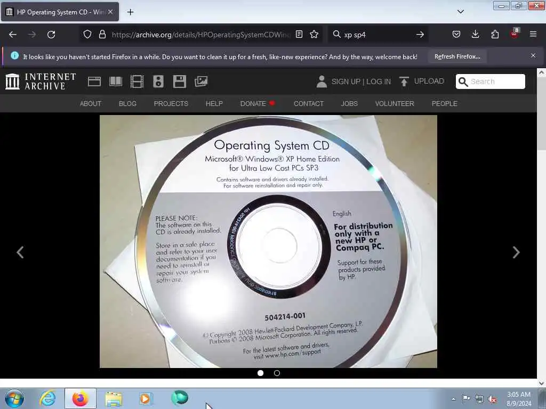Open the PEOPLE menu item
The width and height of the screenshot is (546, 409).
tap(444, 104)
